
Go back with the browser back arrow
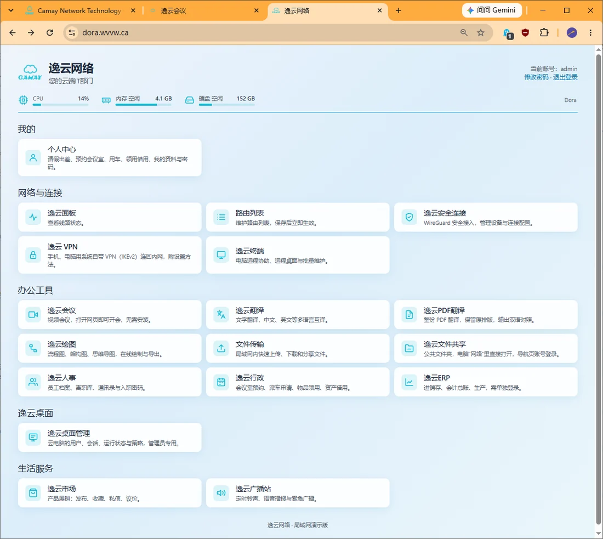(x=12, y=33)
